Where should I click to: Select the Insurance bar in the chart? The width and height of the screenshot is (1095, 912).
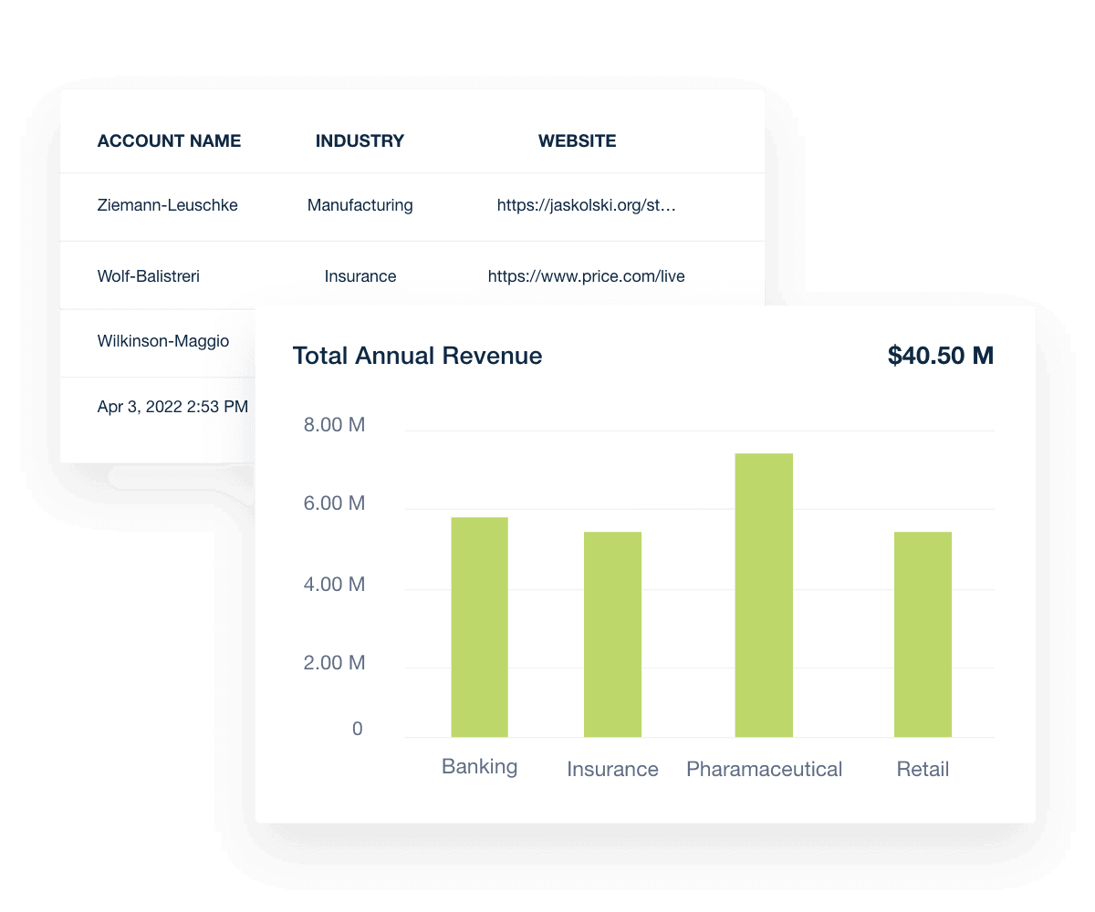pyautogui.click(x=612, y=634)
